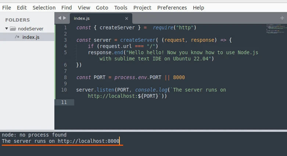Collapse the nodeServer folder tree arrow
This screenshot has height=156, width=287.
click(7, 29)
